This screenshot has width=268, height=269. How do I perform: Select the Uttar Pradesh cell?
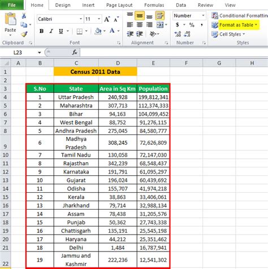(76, 97)
